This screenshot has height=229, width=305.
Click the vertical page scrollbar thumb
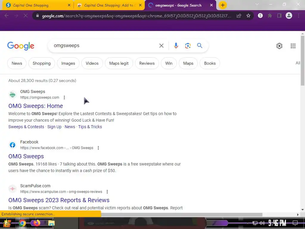(303, 60)
